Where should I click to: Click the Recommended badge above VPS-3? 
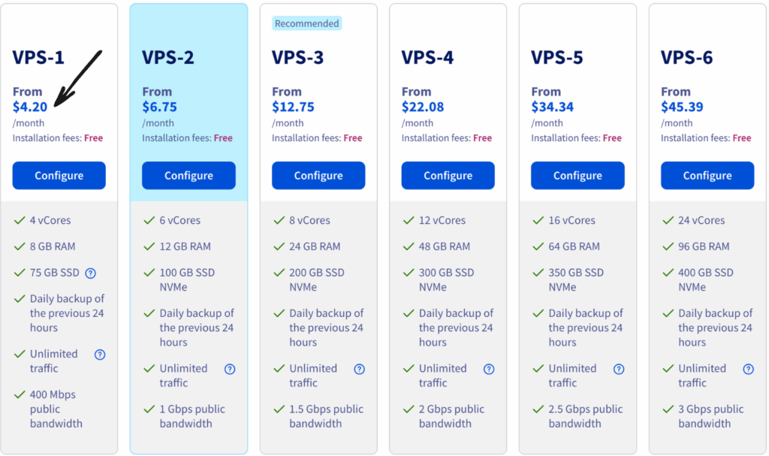(306, 23)
